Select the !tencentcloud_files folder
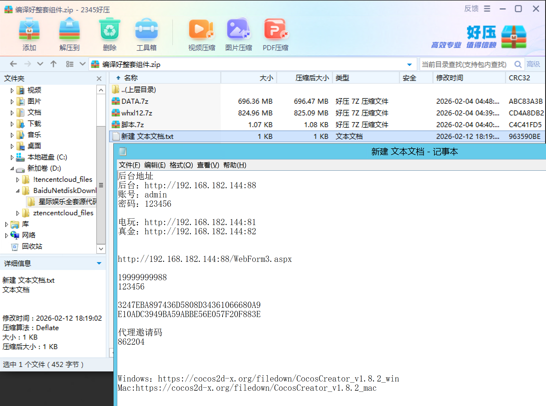This screenshot has width=546, height=406. pos(63,179)
